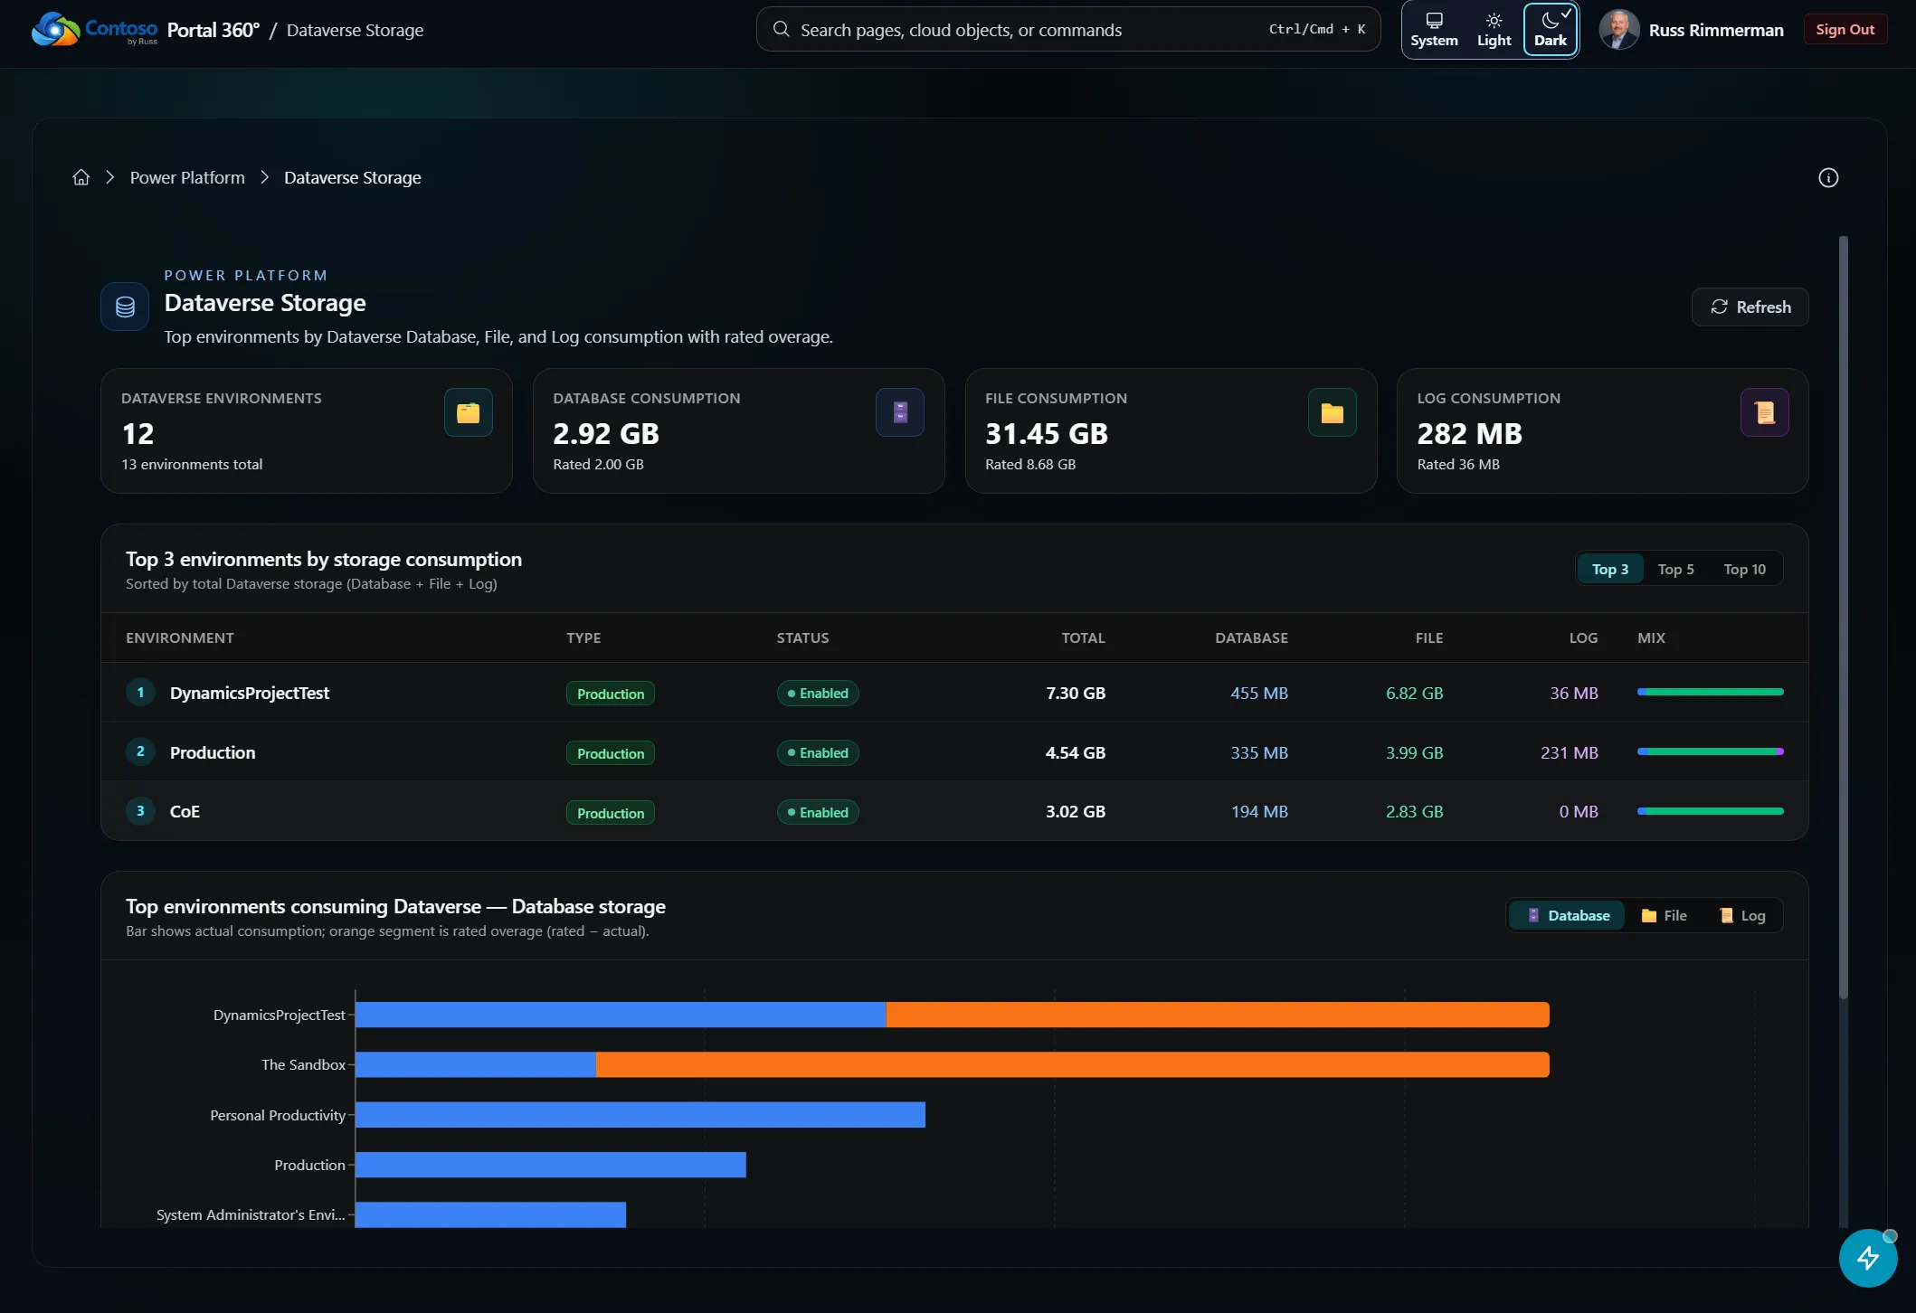Viewport: 1916px width, 1313px height.
Task: Click the Production chart blue bar
Action: pyautogui.click(x=551, y=1165)
